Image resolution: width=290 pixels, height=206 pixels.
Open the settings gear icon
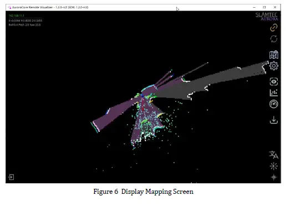coord(274,66)
